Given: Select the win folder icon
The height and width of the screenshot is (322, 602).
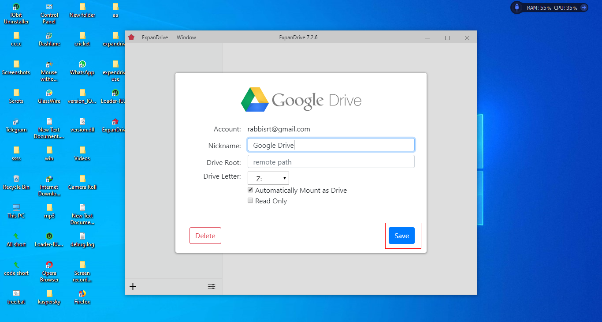Looking at the screenshot, I should tap(49, 150).
